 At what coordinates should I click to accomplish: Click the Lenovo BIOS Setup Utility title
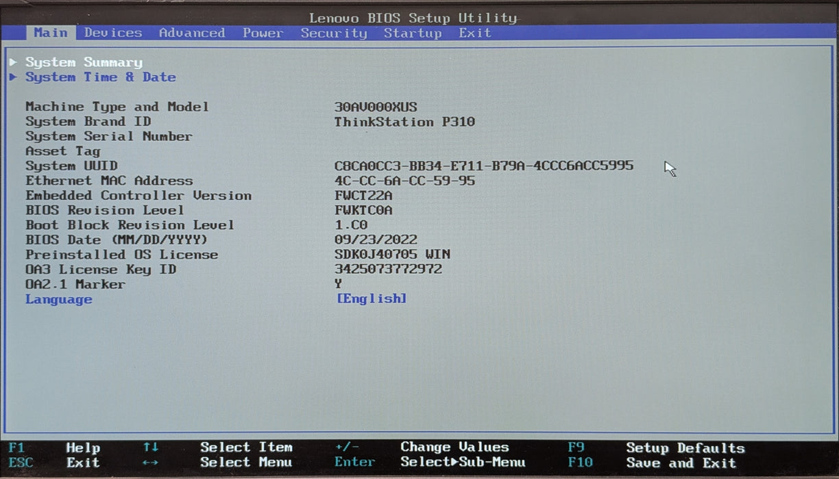(x=413, y=18)
